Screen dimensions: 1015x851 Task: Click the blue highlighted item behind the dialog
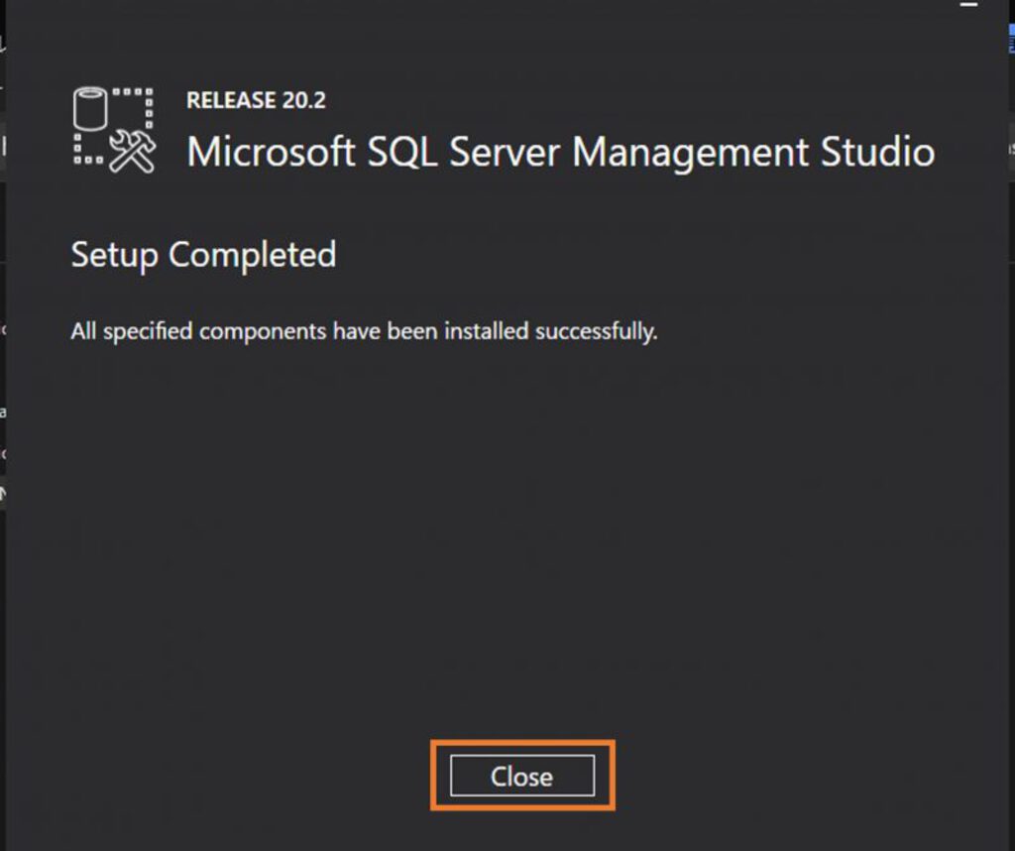coord(1011,38)
